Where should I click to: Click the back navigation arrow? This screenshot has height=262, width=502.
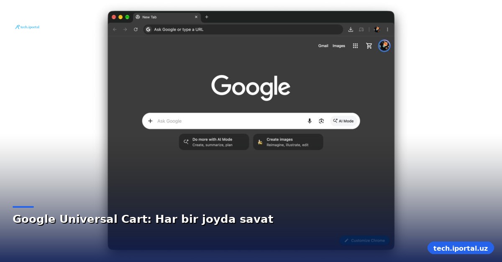[x=115, y=30]
